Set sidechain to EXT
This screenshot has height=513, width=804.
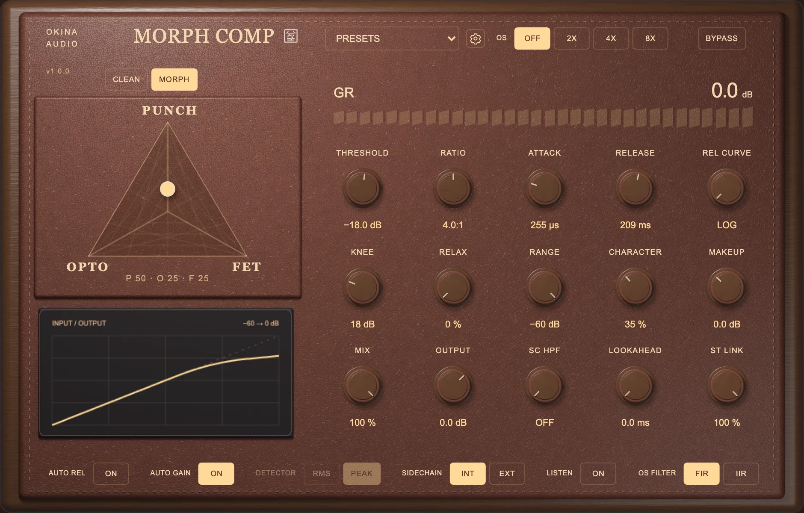(507, 474)
